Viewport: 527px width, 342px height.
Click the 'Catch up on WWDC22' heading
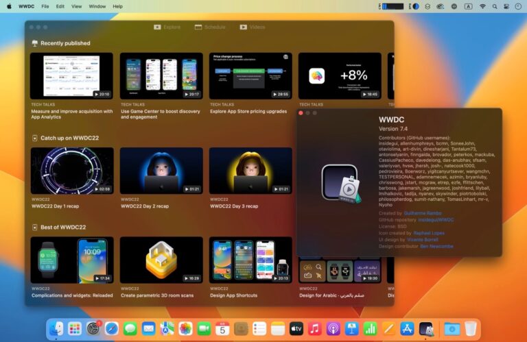[x=69, y=138]
